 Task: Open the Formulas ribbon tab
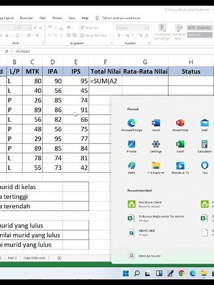(26, 18)
